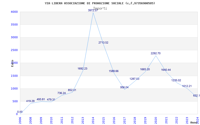The height and width of the screenshot is (125, 200).
Task: Select the data label 1287.03
Action: (134, 79)
